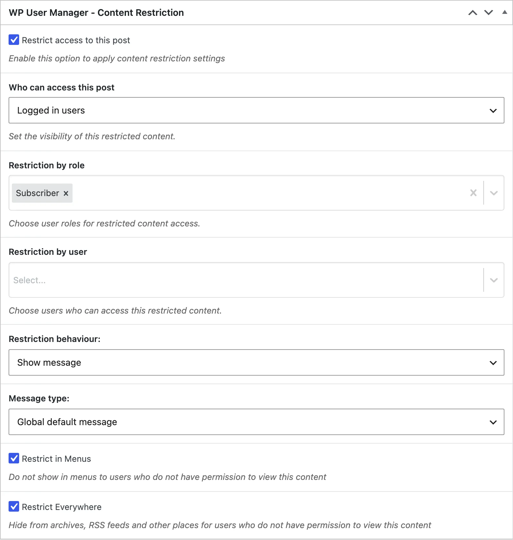Remove the Subscriber role tag
The image size is (513, 540).
tap(66, 193)
